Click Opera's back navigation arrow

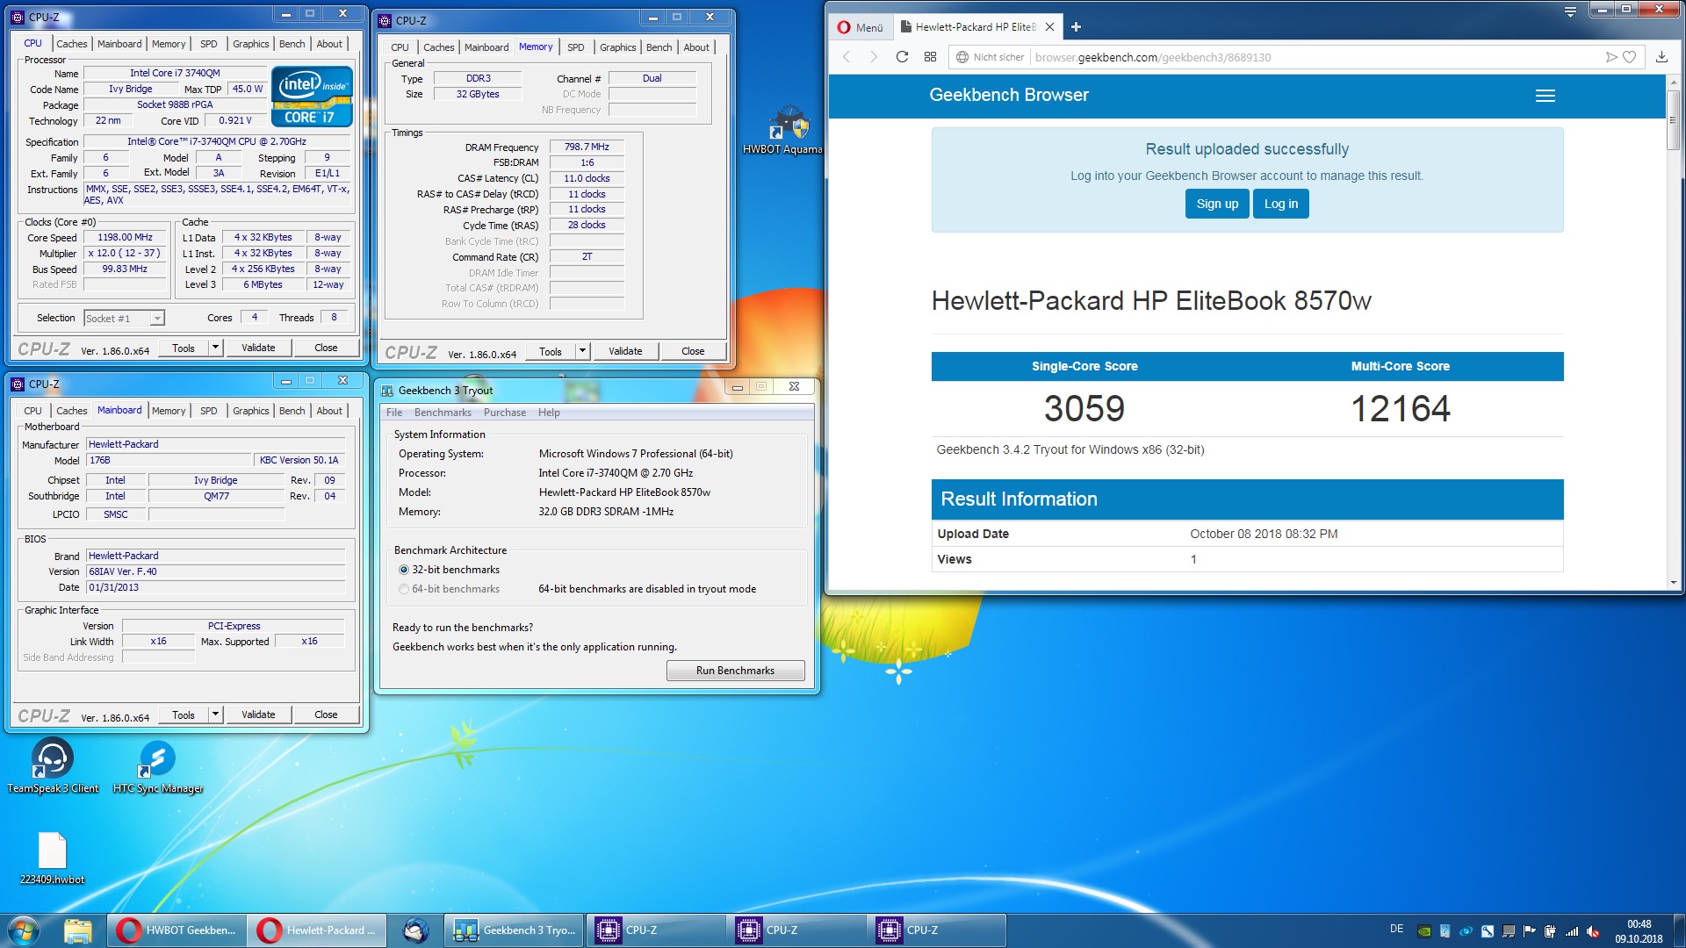tap(847, 57)
